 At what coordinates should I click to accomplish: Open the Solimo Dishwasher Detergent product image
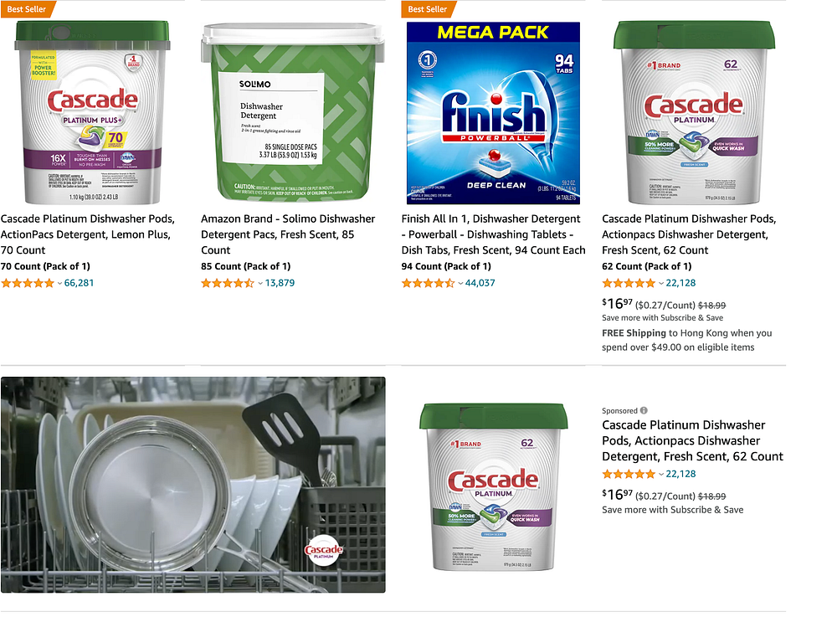(x=292, y=113)
